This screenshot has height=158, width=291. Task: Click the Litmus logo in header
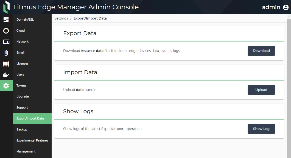(x=7, y=7)
